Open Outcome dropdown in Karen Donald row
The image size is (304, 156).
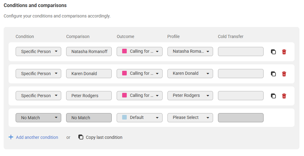(139, 74)
